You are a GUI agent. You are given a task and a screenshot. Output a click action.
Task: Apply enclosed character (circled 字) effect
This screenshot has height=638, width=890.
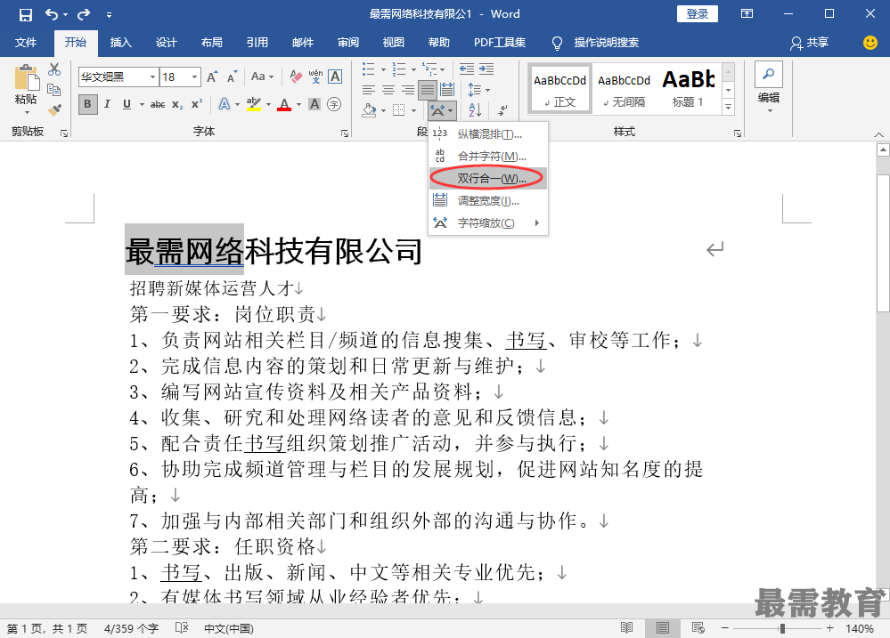point(334,104)
